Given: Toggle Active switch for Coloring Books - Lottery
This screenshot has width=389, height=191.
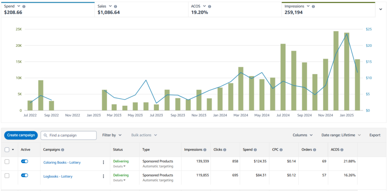Looking at the screenshot, I should coord(25,161).
